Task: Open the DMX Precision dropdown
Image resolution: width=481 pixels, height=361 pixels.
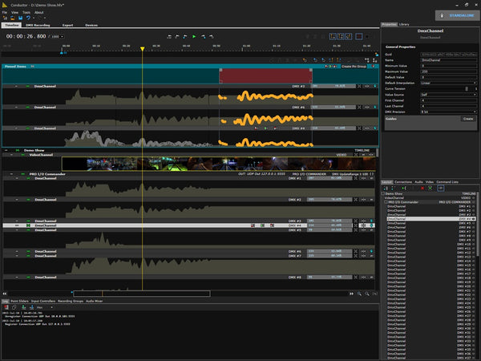Action: tap(449, 111)
